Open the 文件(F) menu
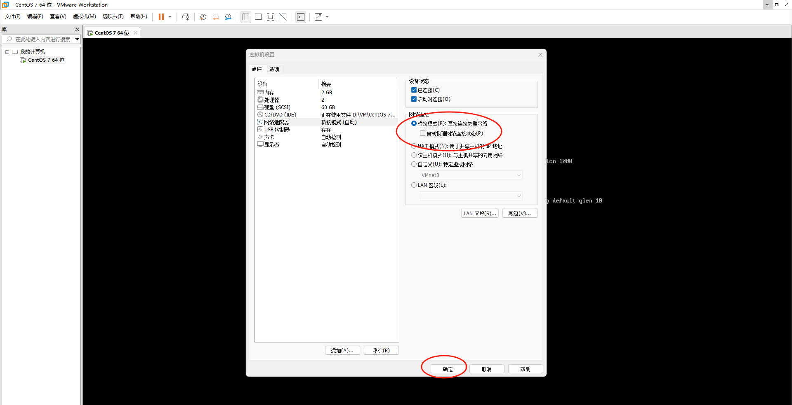 [x=13, y=16]
